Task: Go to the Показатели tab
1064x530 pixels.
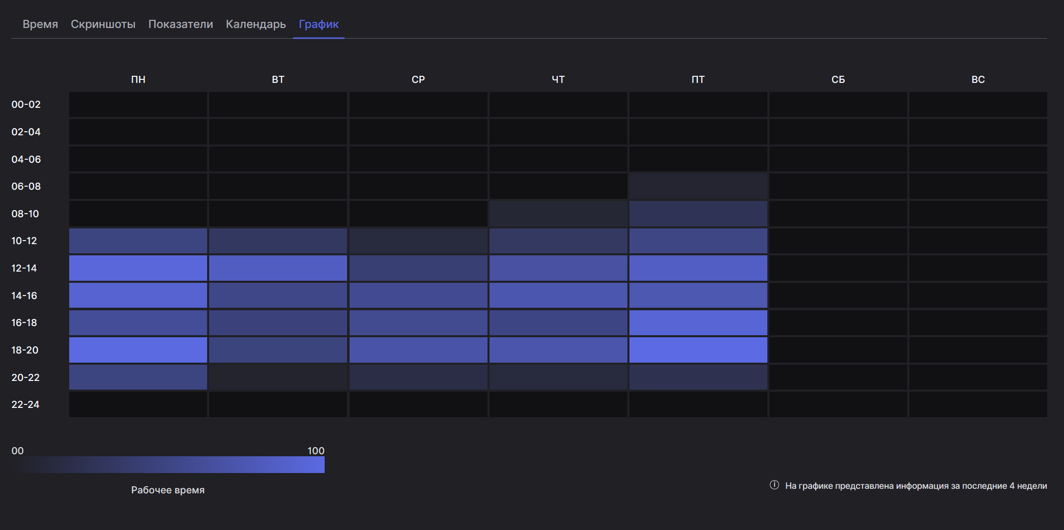Action: coord(181,24)
